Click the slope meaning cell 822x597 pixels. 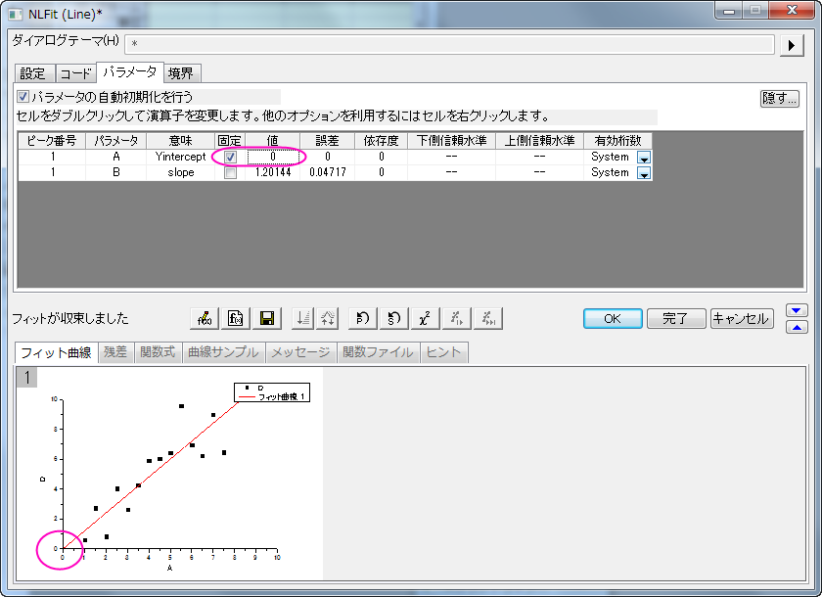(x=181, y=172)
